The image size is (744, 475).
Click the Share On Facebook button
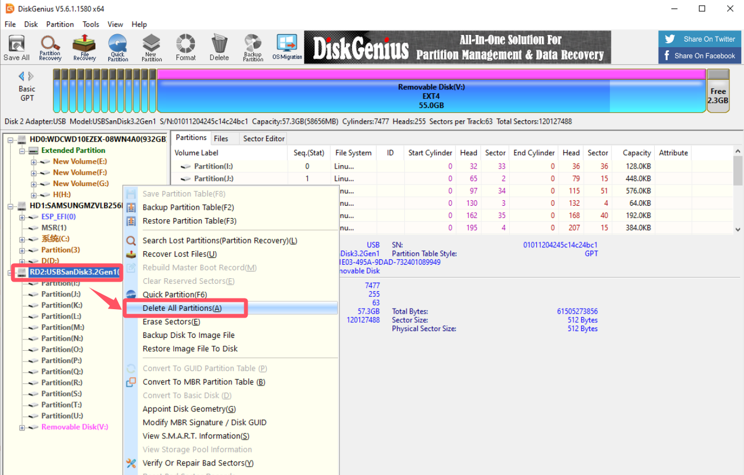[701, 56]
